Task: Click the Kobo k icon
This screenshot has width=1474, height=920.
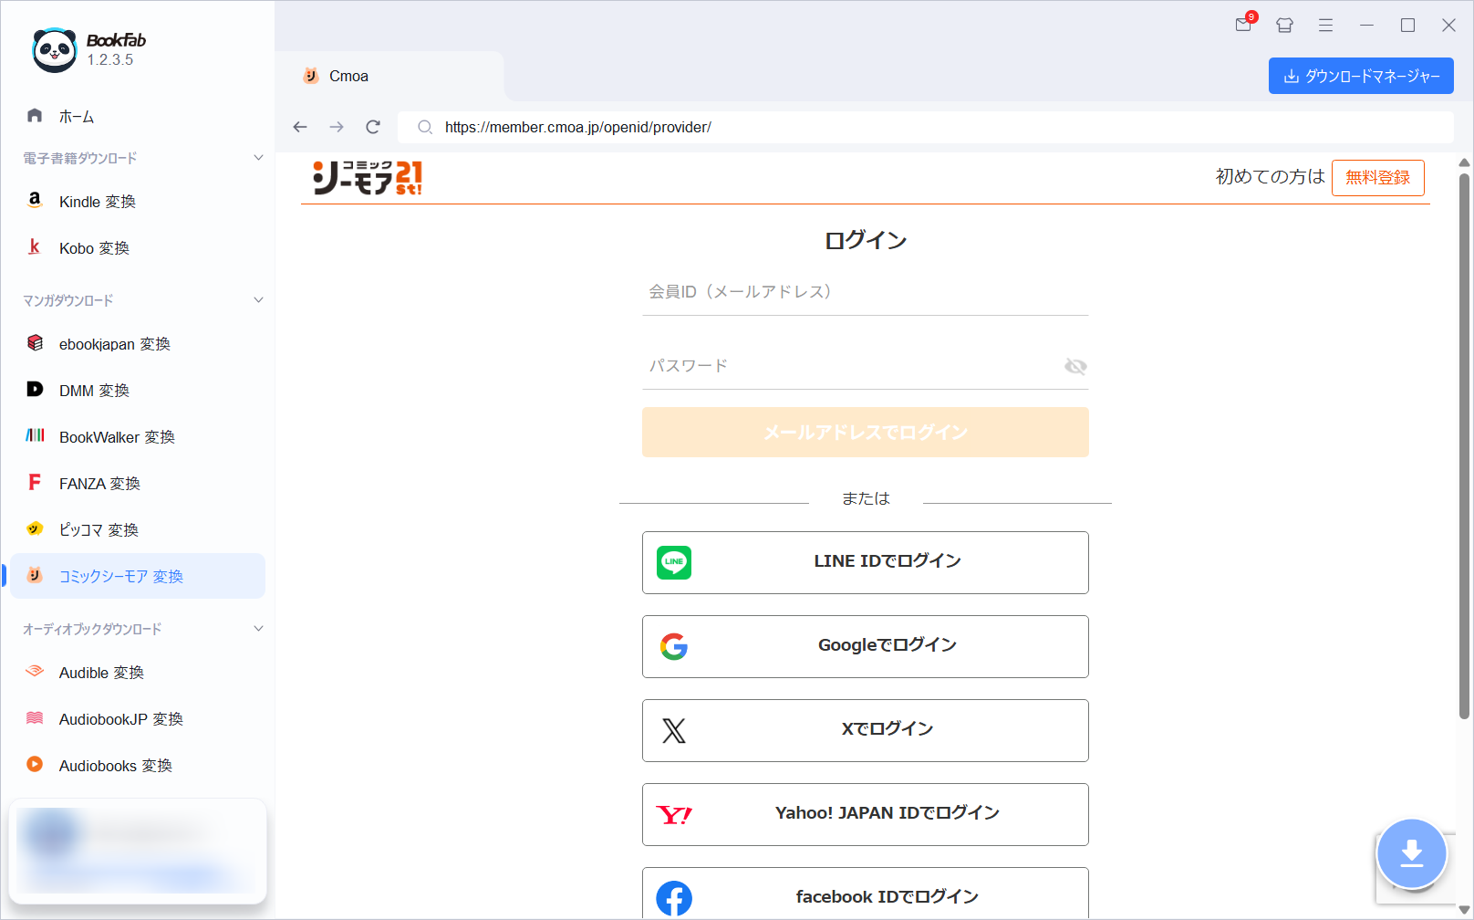Action: [x=35, y=246]
